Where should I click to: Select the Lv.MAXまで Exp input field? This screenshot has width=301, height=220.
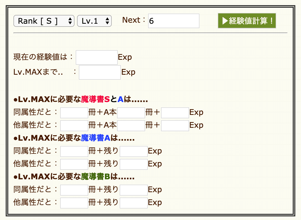pyautogui.click(x=100, y=72)
